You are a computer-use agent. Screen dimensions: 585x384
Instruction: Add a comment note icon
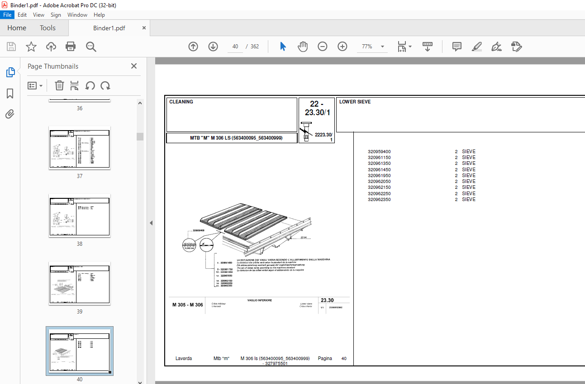tap(457, 47)
